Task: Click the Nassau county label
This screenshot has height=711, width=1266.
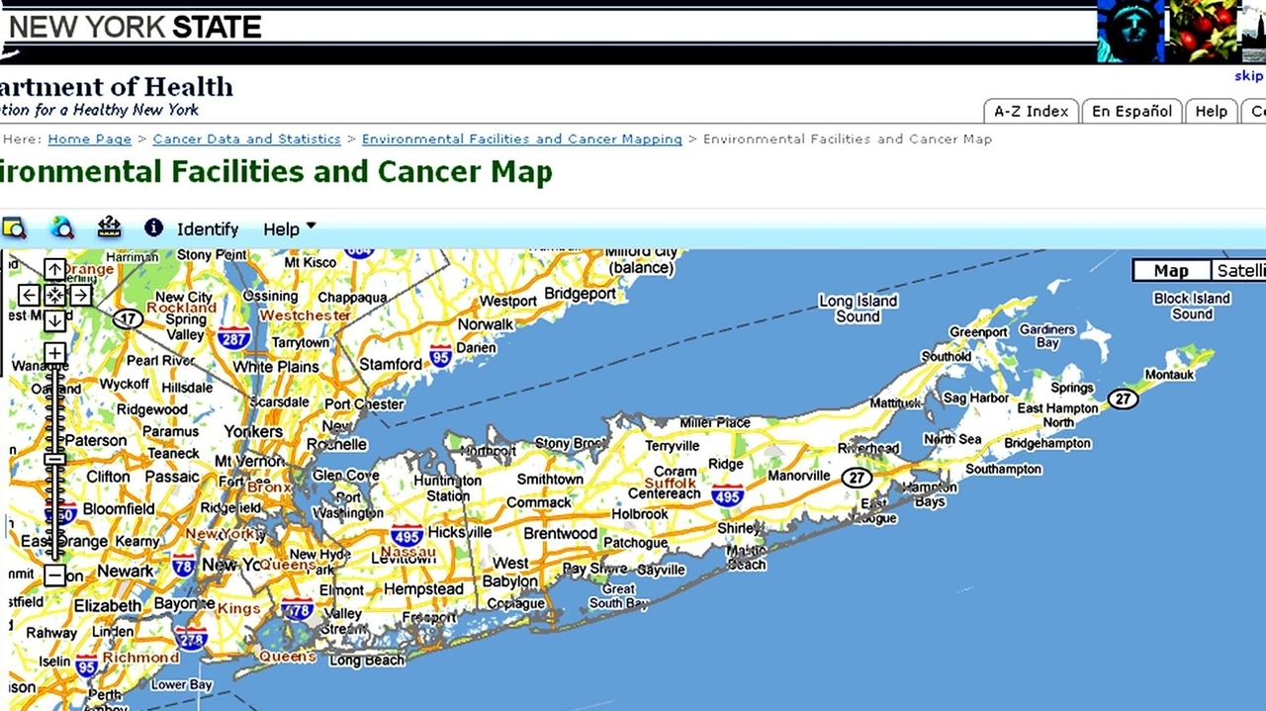Action: point(408,552)
